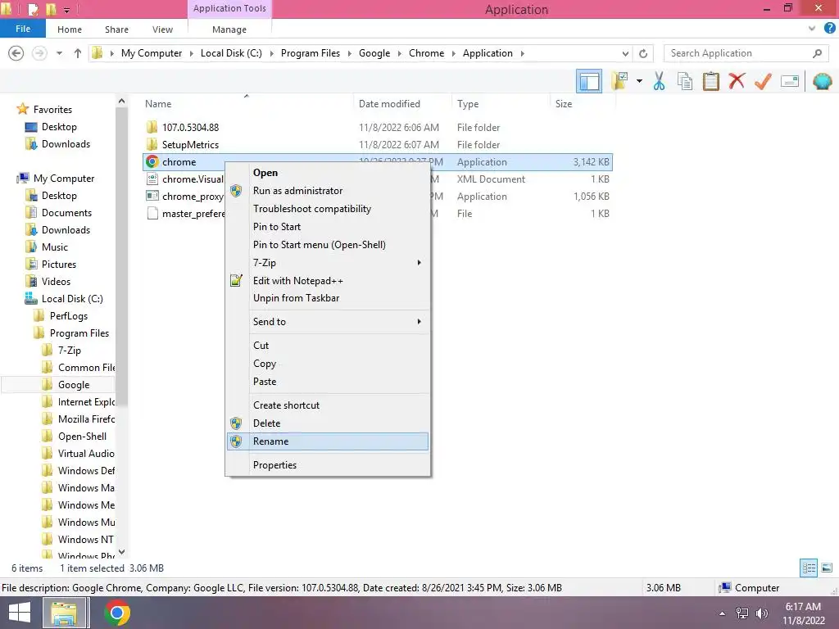Choose Rename in the context menu
This screenshot has height=629, width=839.
[328, 441]
